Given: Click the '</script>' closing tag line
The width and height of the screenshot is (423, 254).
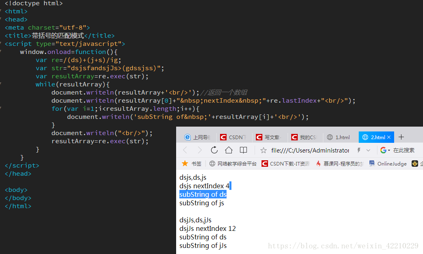Looking at the screenshot, I should (22, 166).
